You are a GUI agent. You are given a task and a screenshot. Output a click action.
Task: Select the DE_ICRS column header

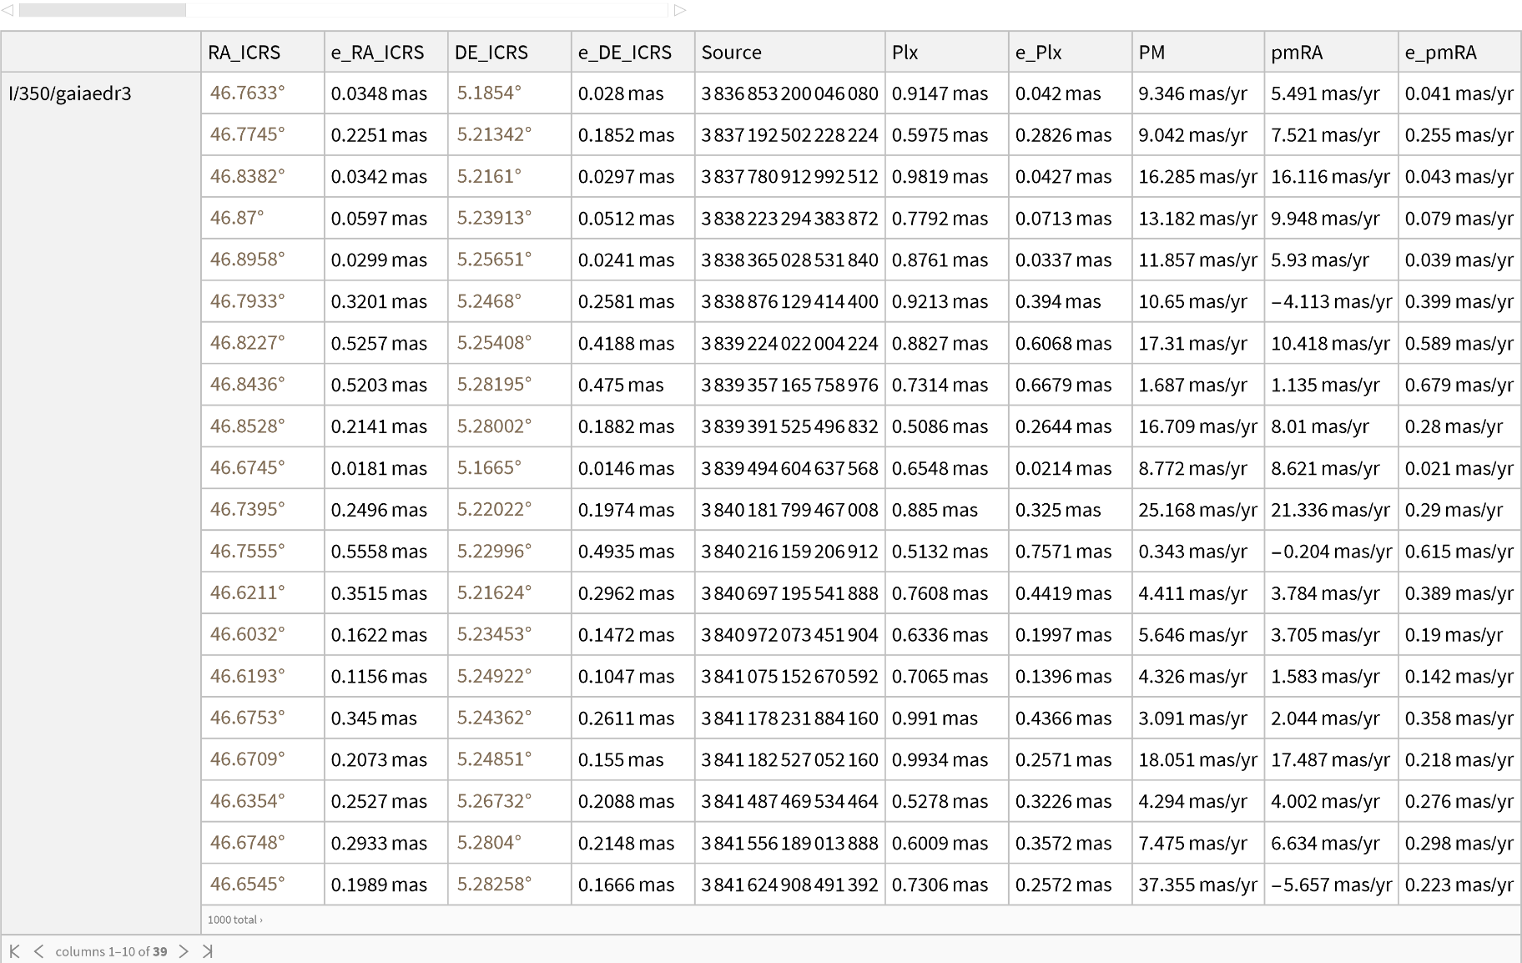tap(491, 53)
